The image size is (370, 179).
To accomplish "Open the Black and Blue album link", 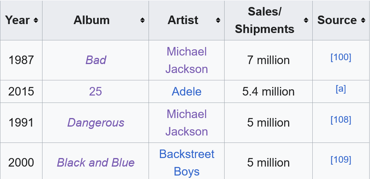I will pyautogui.click(x=96, y=162).
